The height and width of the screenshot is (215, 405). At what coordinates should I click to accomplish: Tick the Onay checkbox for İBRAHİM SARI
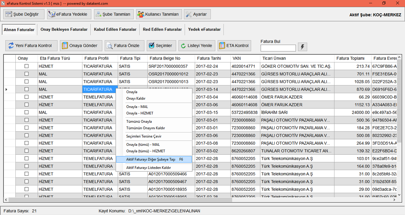coord(27,112)
